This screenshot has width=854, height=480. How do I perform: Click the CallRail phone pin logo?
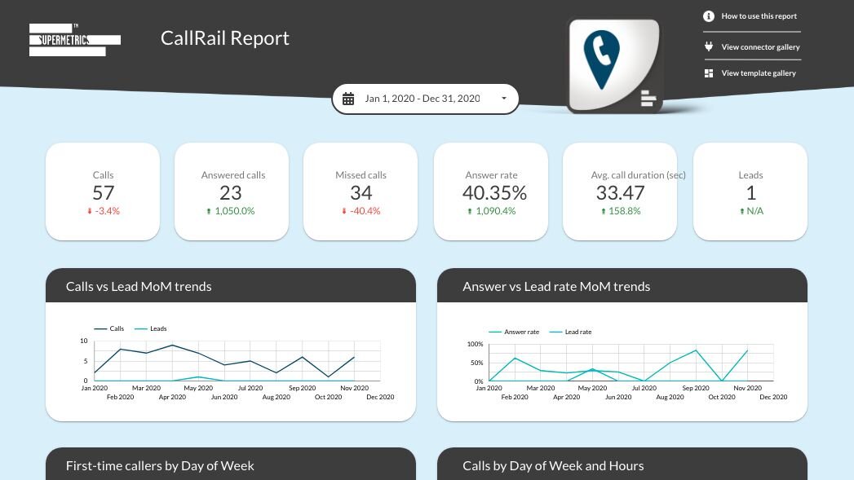pyautogui.click(x=602, y=61)
